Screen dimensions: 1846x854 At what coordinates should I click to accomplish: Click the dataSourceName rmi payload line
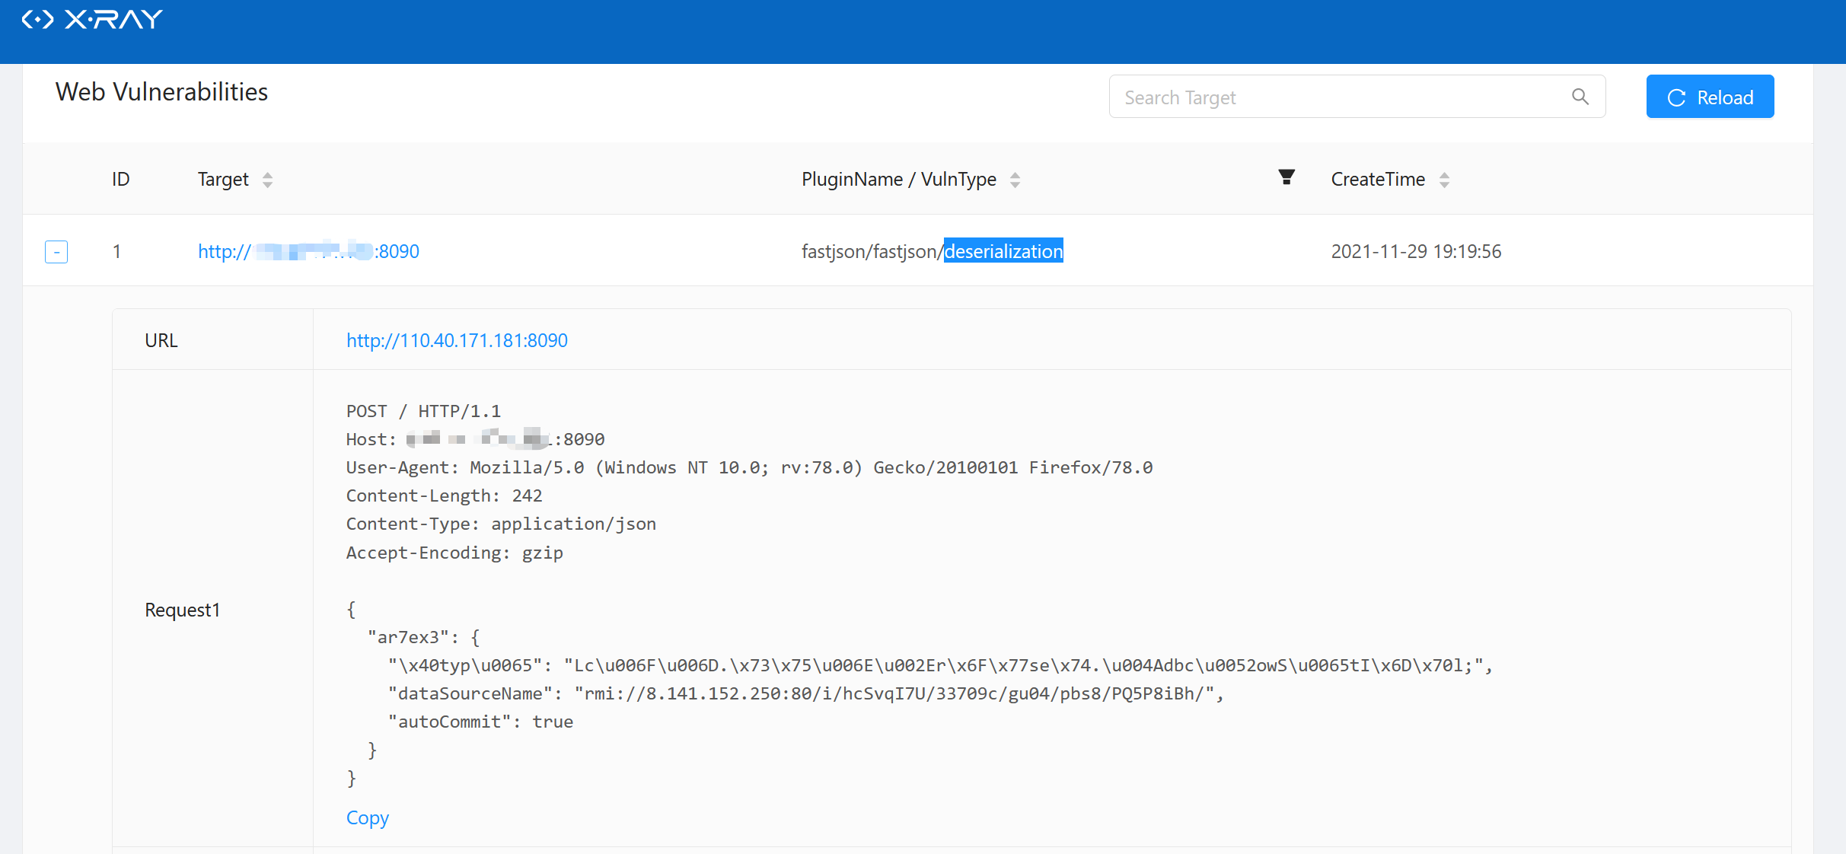tap(805, 693)
